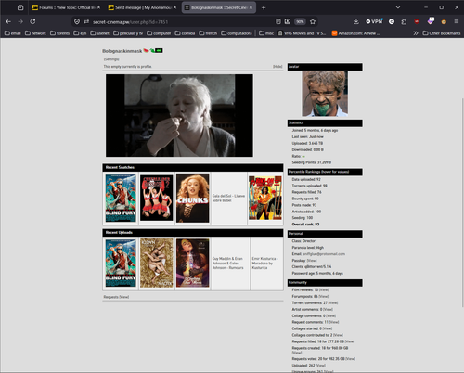Open the computadora bookmarks folder
This screenshot has width=464, height=373.
[237, 33]
